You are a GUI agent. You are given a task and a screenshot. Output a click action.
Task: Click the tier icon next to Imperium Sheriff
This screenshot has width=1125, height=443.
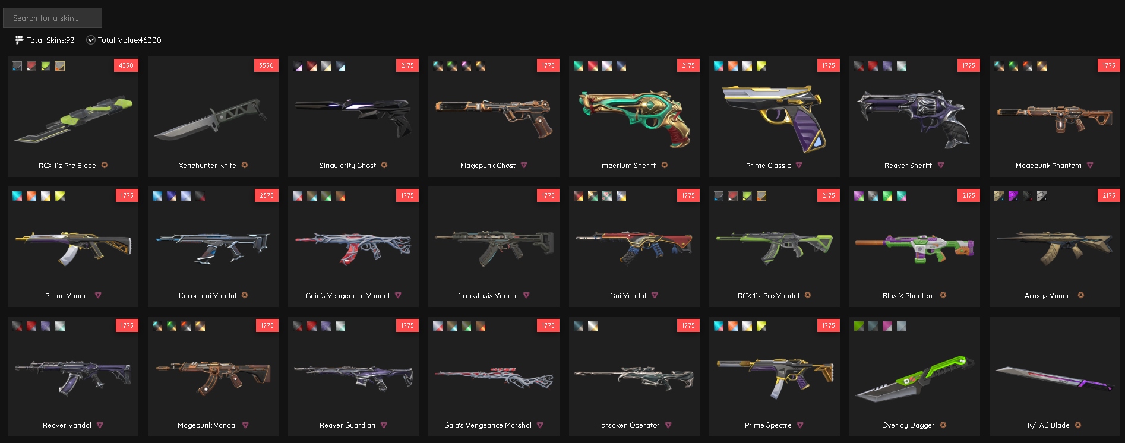[x=665, y=165]
